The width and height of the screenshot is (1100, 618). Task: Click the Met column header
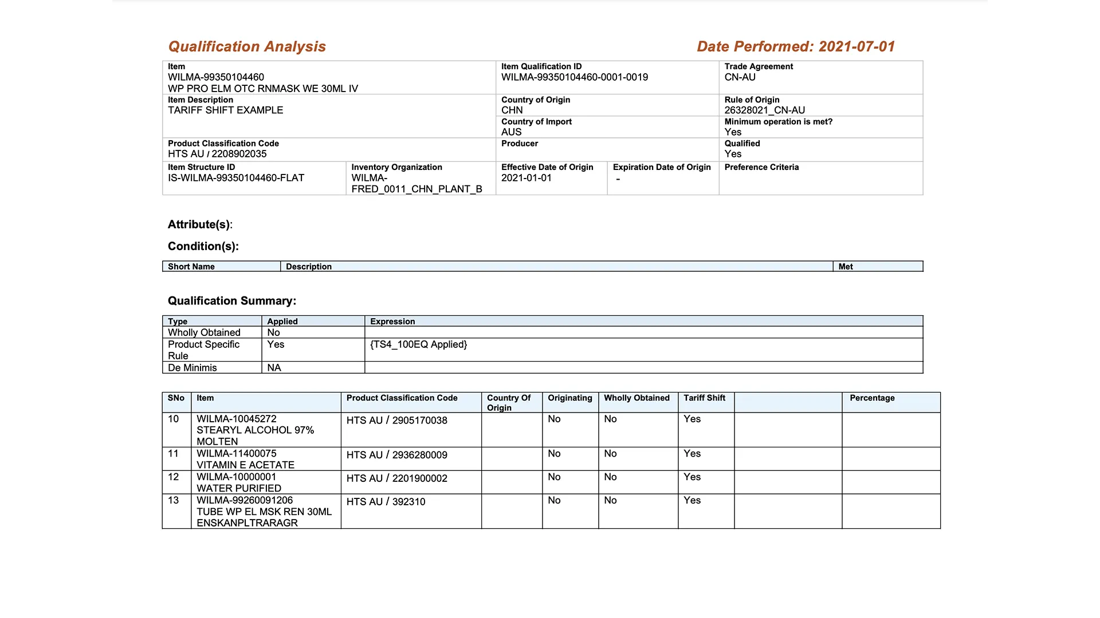point(845,267)
